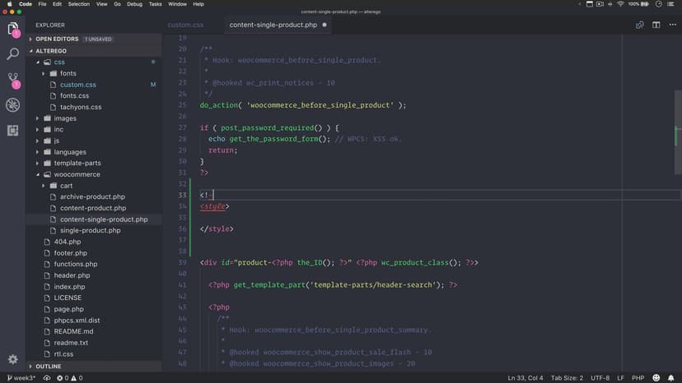Open the Selection menu
This screenshot has width=682, height=383.
click(x=79, y=4)
